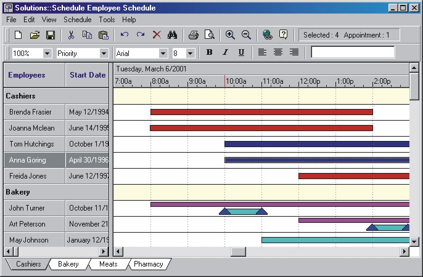Toggle Italic formatting
This screenshot has width=423, height=277.
click(225, 53)
